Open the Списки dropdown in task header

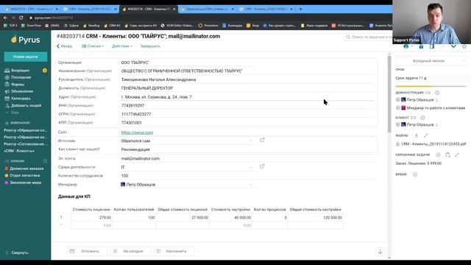point(93,46)
